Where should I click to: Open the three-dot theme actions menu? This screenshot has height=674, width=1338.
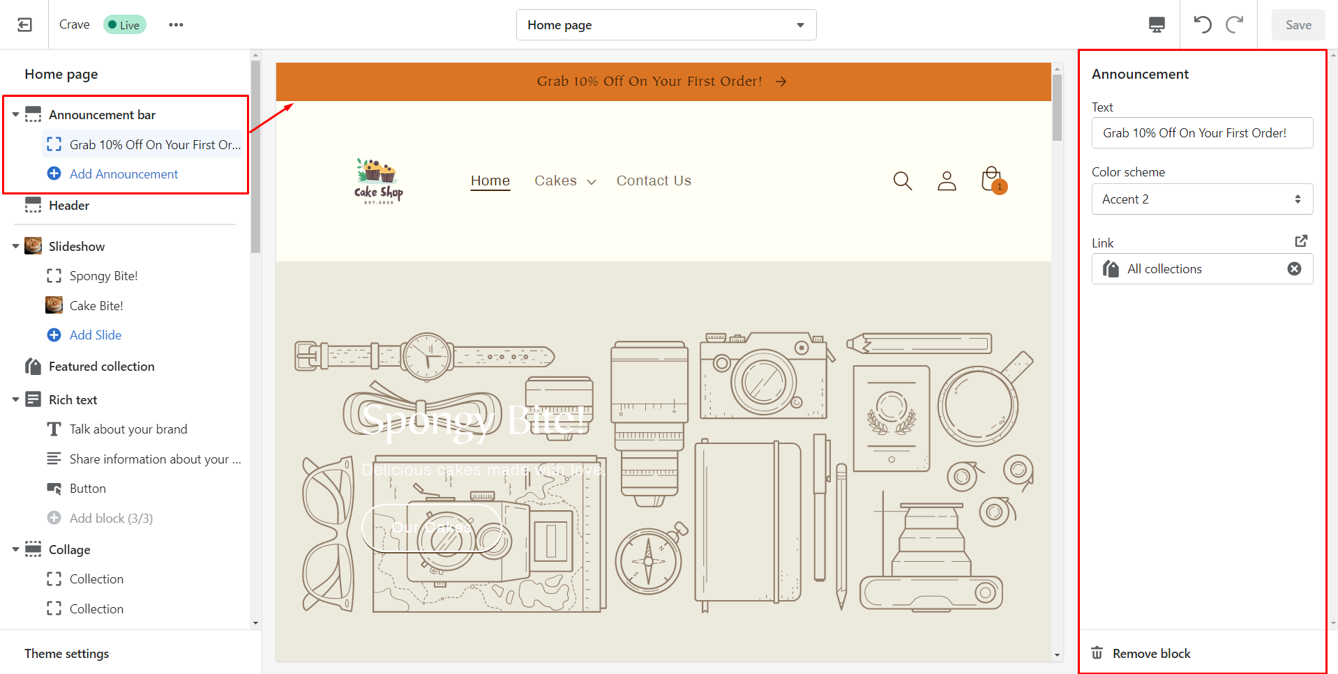pos(176,25)
